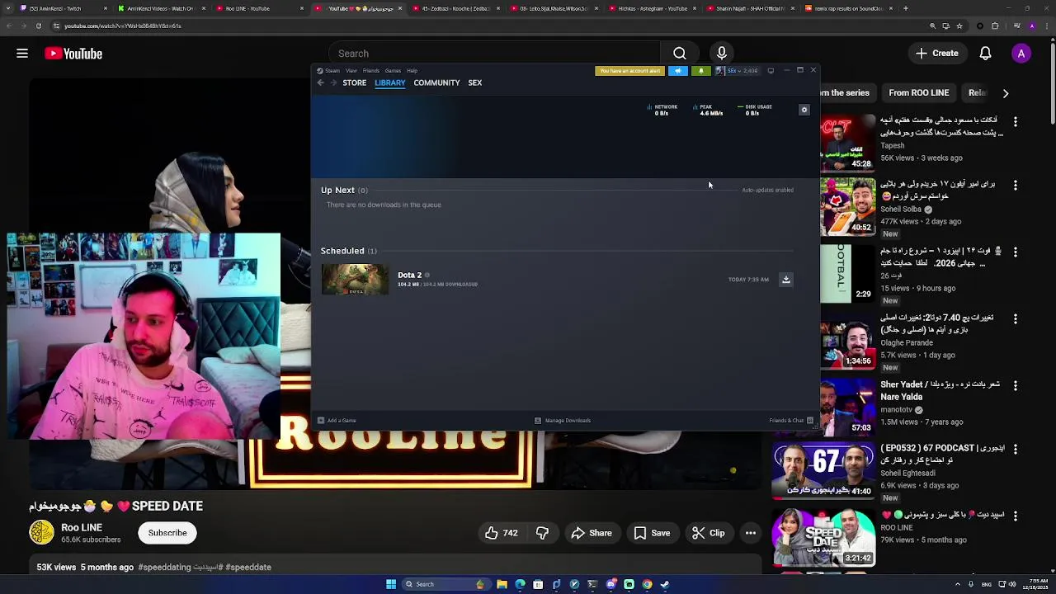Open the Dota 2 game thumbnail in Steam

click(x=355, y=280)
